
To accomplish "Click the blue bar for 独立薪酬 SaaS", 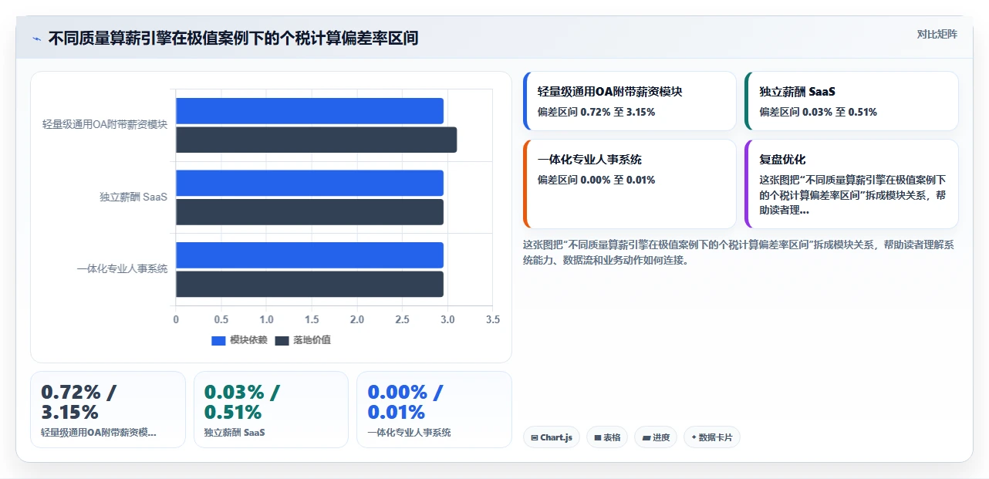I will pyautogui.click(x=309, y=183).
